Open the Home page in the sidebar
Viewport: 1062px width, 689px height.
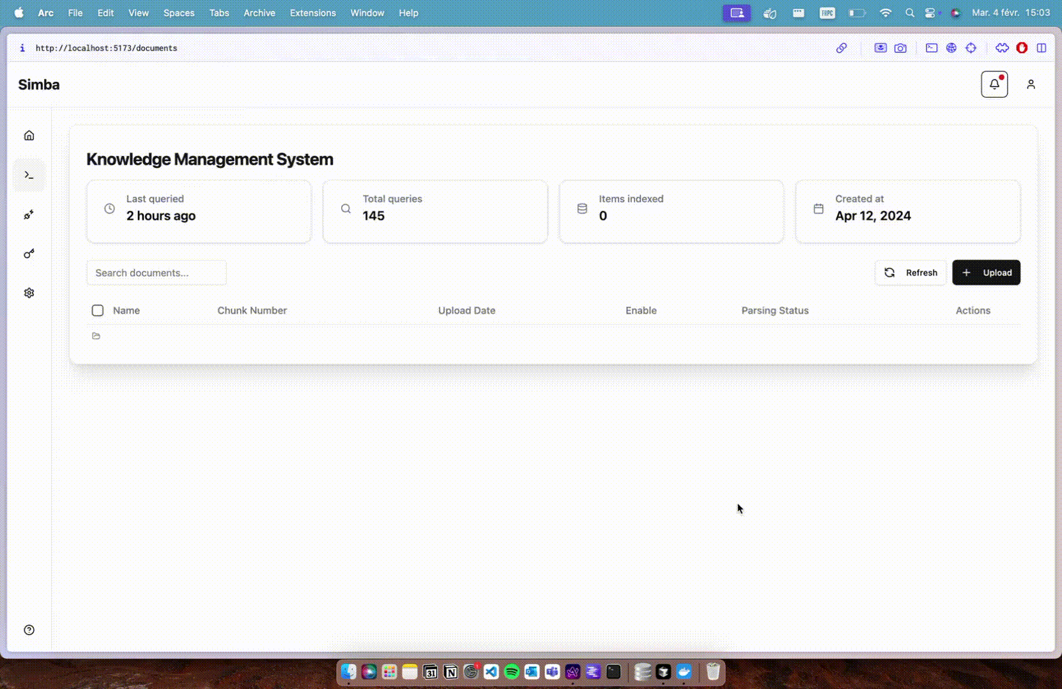29,135
